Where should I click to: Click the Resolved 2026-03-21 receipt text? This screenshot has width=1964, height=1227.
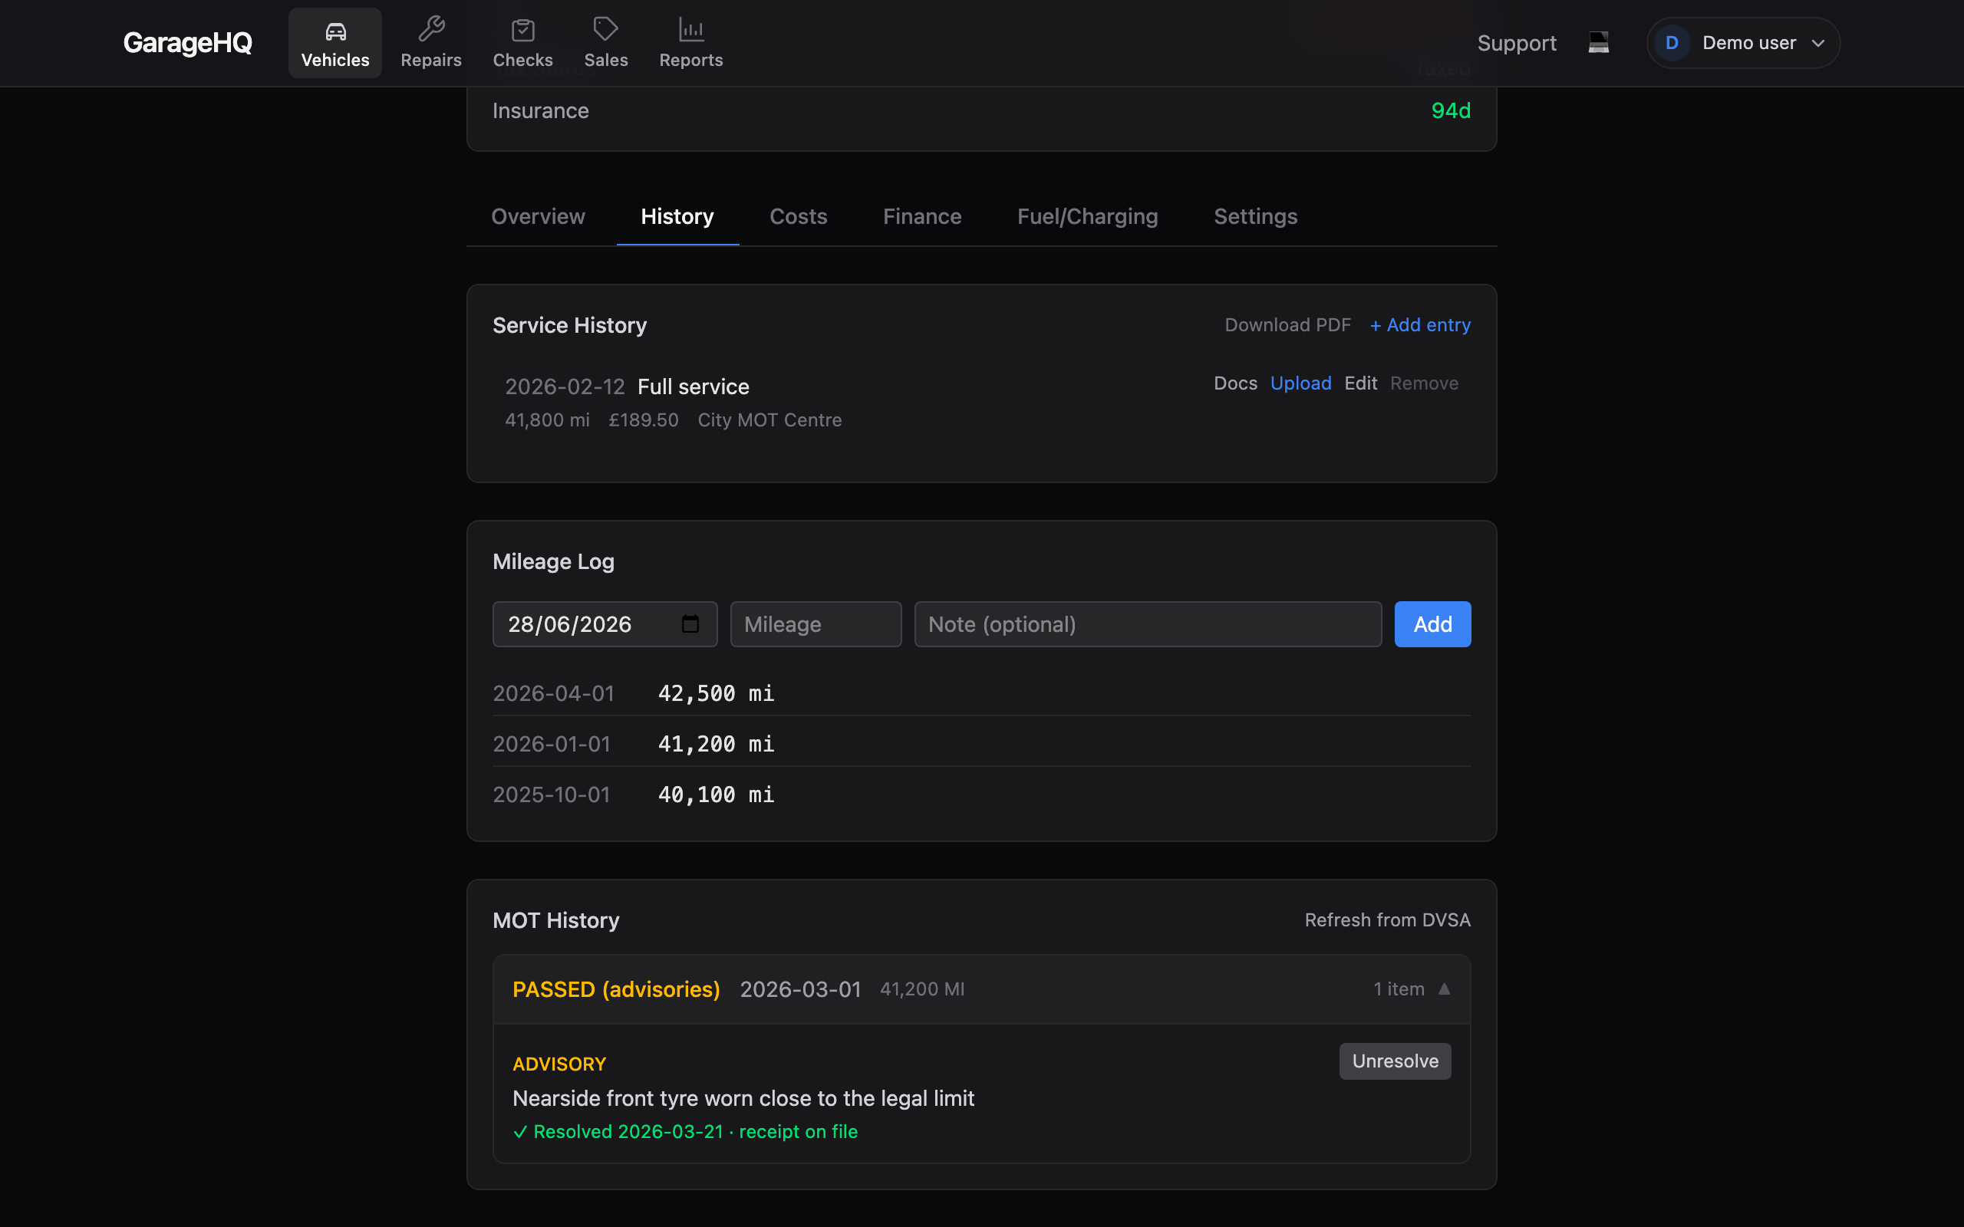pos(685,1131)
